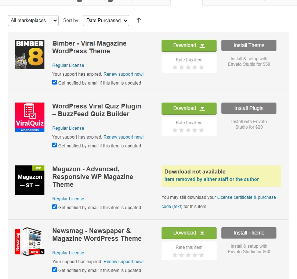This screenshot has height=279, width=297.
Task: Rate Bimber one star
Action: pyautogui.click(x=175, y=67)
